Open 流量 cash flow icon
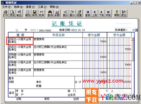This screenshot has width=141, height=104. pyautogui.click(x=79, y=13)
